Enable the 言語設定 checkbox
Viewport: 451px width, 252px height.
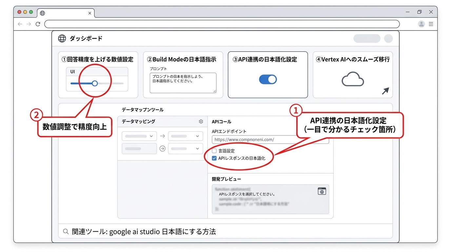click(214, 151)
